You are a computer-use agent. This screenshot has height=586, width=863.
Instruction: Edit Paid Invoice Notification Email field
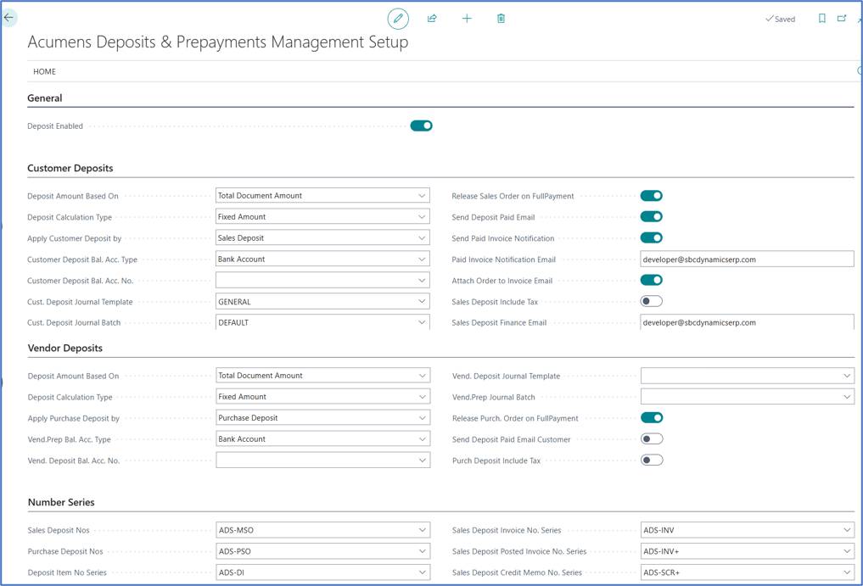(747, 260)
